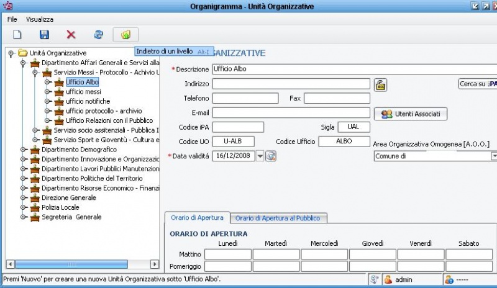Viewport: 497px width, 288px height.
Task: Click the search icon next to Data validità
Action: (x=271, y=156)
